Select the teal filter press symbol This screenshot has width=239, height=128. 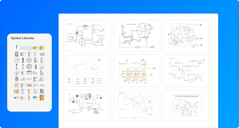[x=35, y=98]
